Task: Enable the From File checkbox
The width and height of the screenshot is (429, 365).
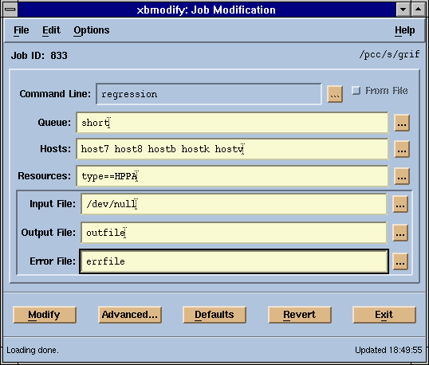Action: pos(356,91)
